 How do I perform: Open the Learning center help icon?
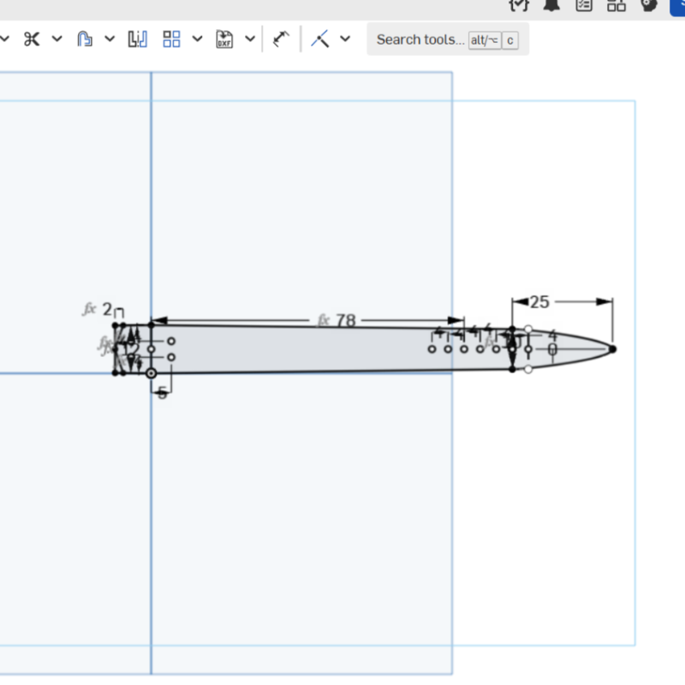(x=648, y=6)
